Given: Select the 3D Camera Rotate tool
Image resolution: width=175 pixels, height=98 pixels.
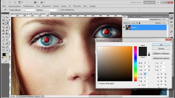Looking at the screenshot, I should [7, 47].
